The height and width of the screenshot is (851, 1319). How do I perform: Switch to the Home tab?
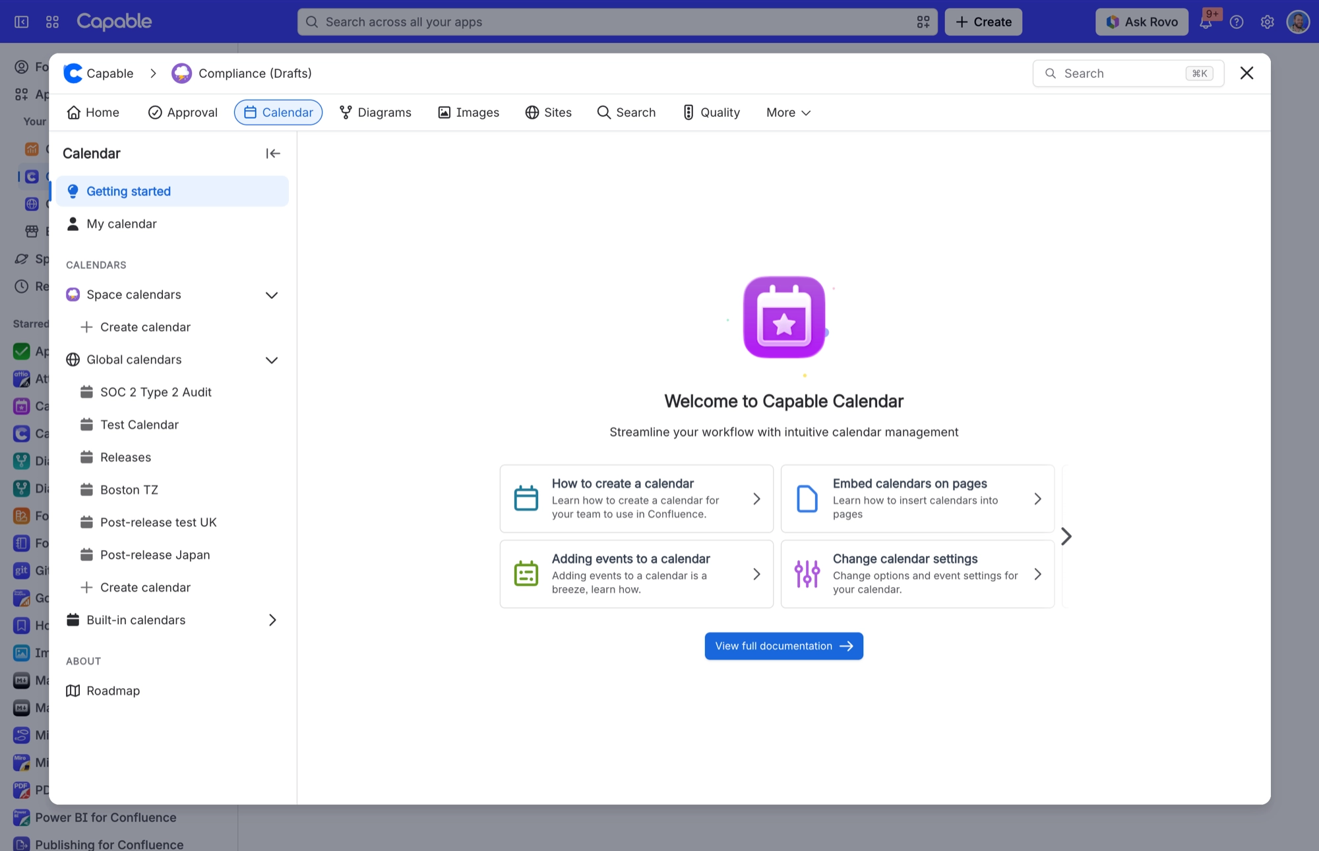(x=93, y=113)
